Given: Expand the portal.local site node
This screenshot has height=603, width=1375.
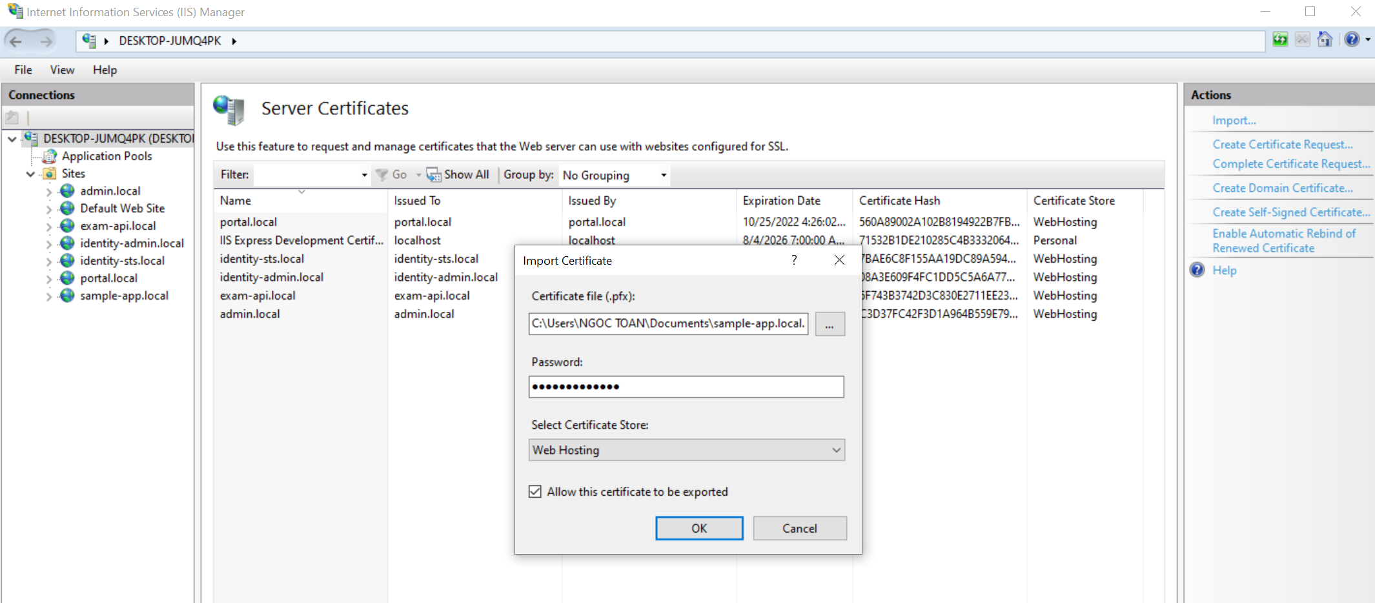Looking at the screenshot, I should point(48,279).
